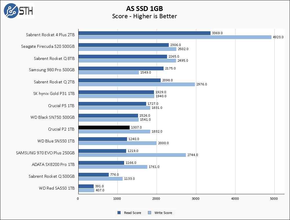Click the 2976.0 write score value
Screen dimensions: 290x220
pyautogui.click(x=202, y=84)
